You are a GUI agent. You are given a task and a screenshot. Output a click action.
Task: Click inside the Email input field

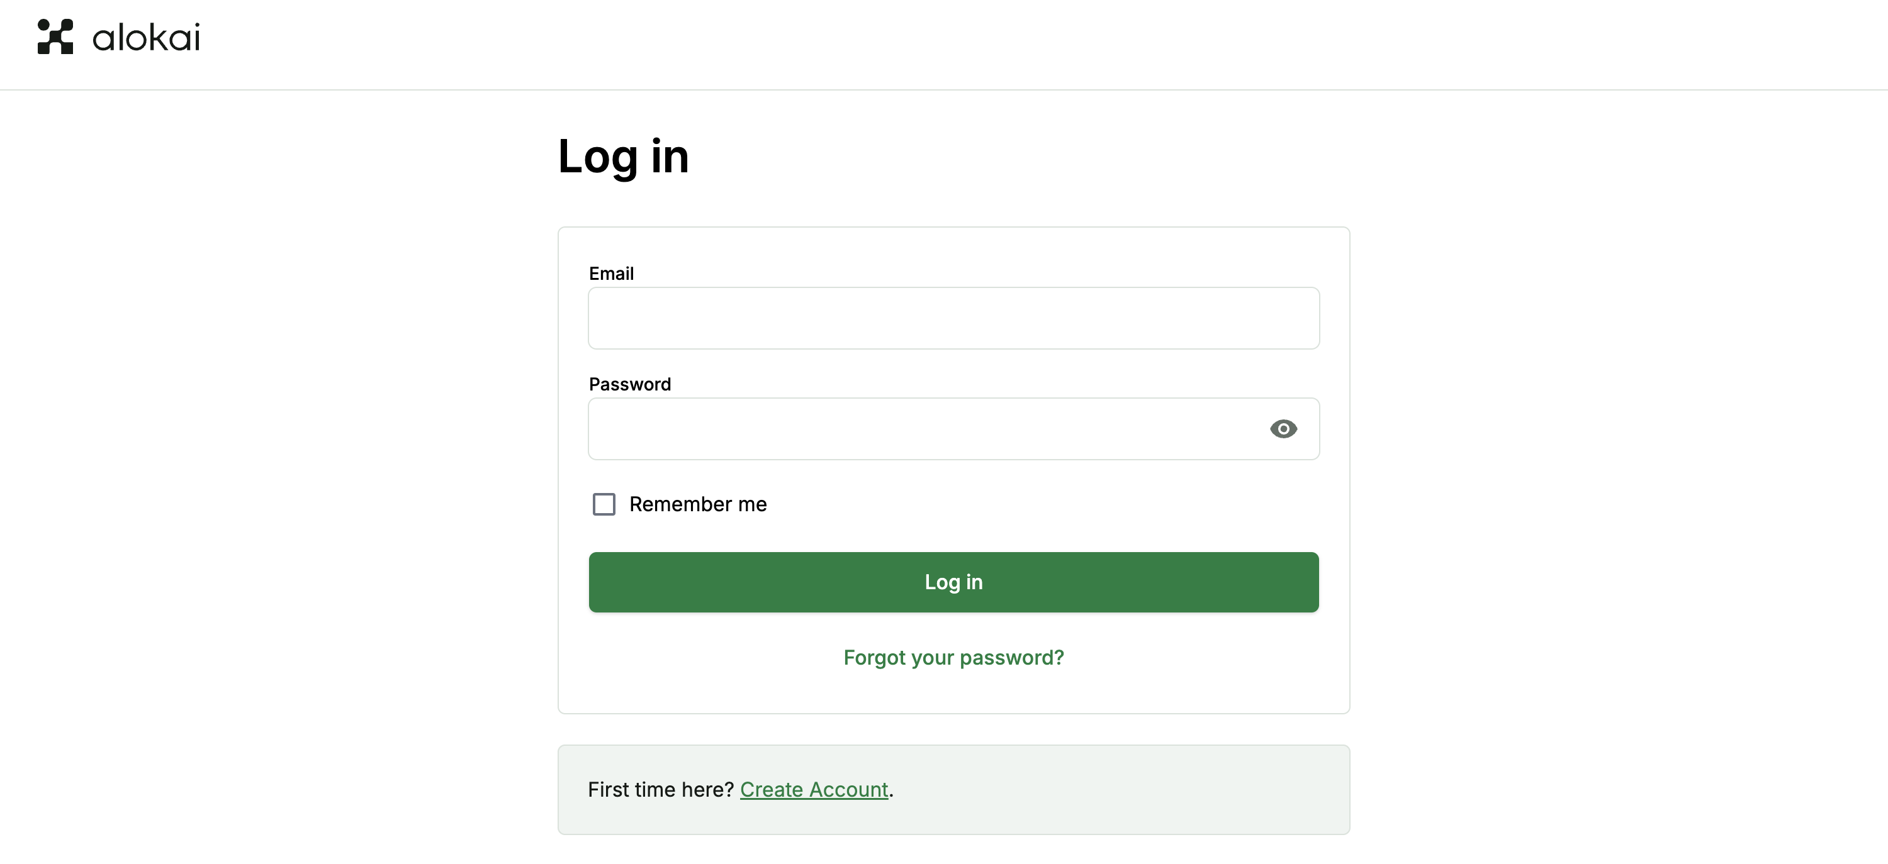[953, 318]
